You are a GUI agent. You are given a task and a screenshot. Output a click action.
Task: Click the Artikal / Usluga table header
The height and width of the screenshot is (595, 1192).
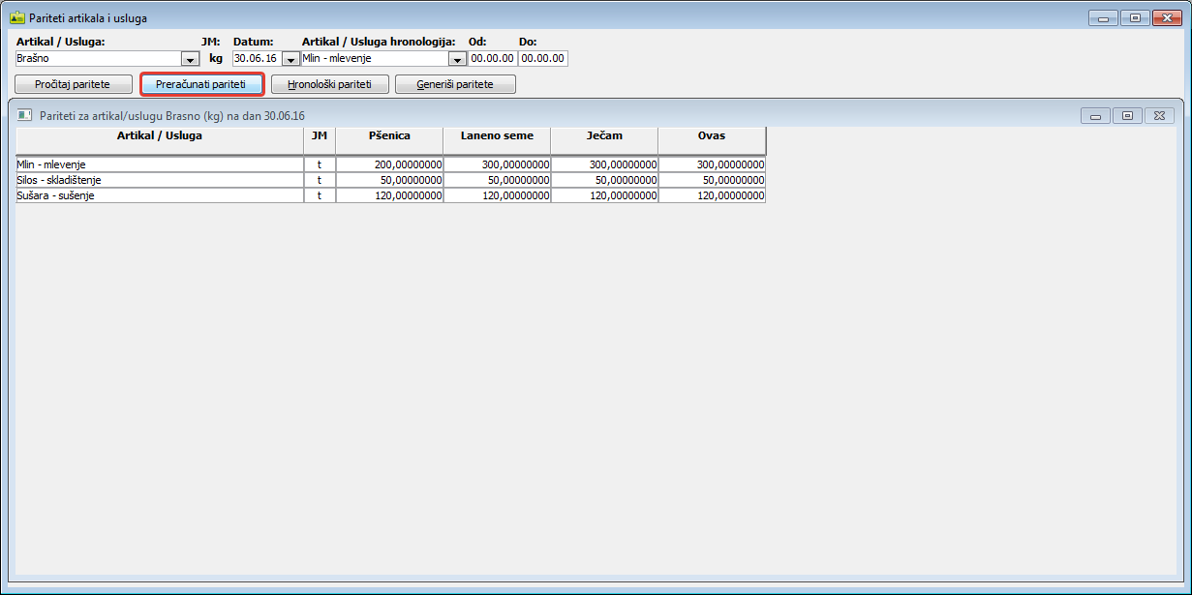(160, 136)
